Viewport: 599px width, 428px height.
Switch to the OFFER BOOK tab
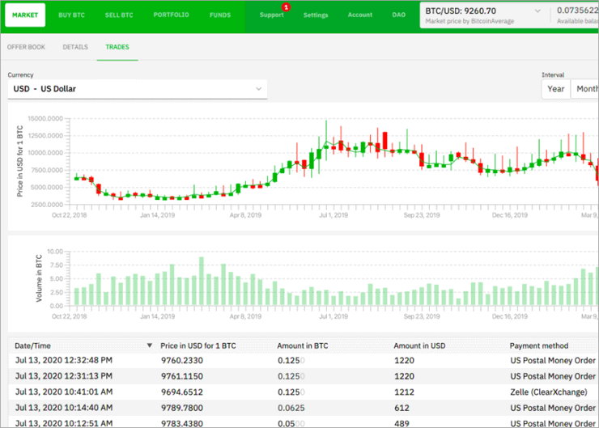pos(26,47)
